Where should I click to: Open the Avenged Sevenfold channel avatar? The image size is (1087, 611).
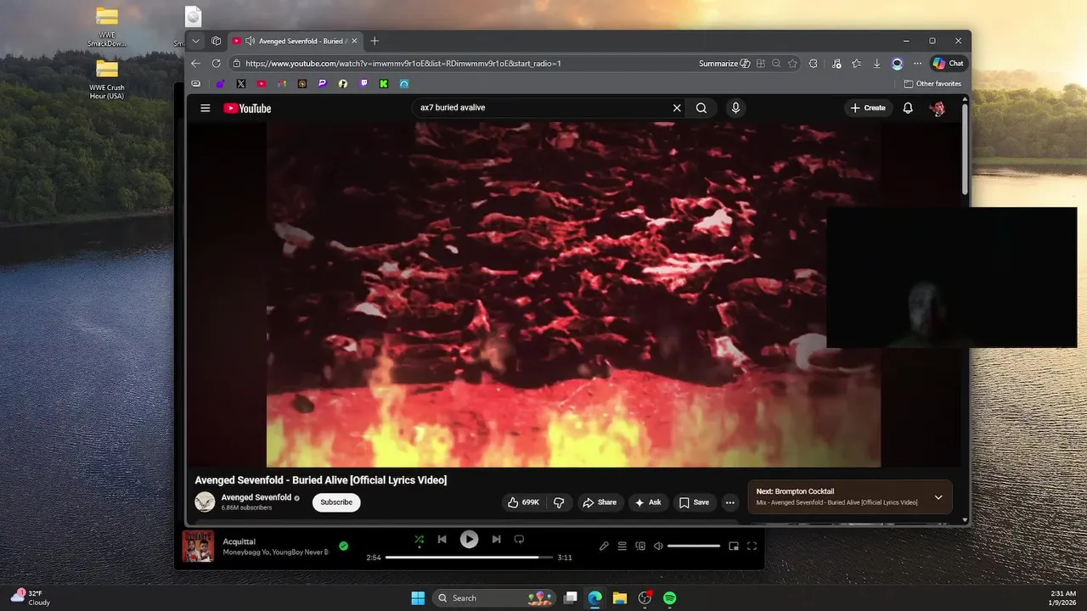coord(205,502)
